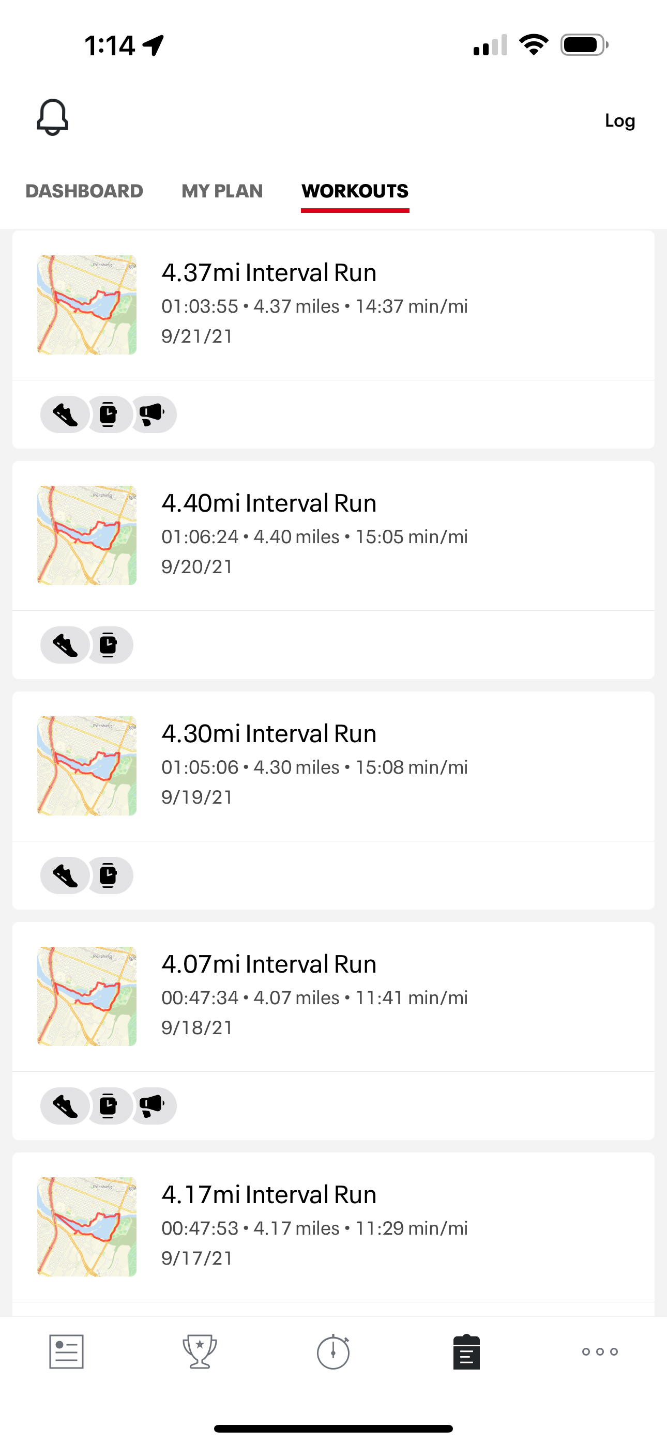The width and height of the screenshot is (667, 1445).
Task: Open the 4.30mi Interval Run map thumbnail
Action: (x=87, y=766)
